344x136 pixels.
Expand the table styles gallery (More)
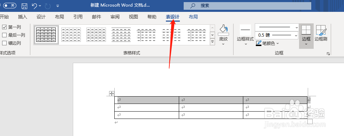[x=212, y=41]
